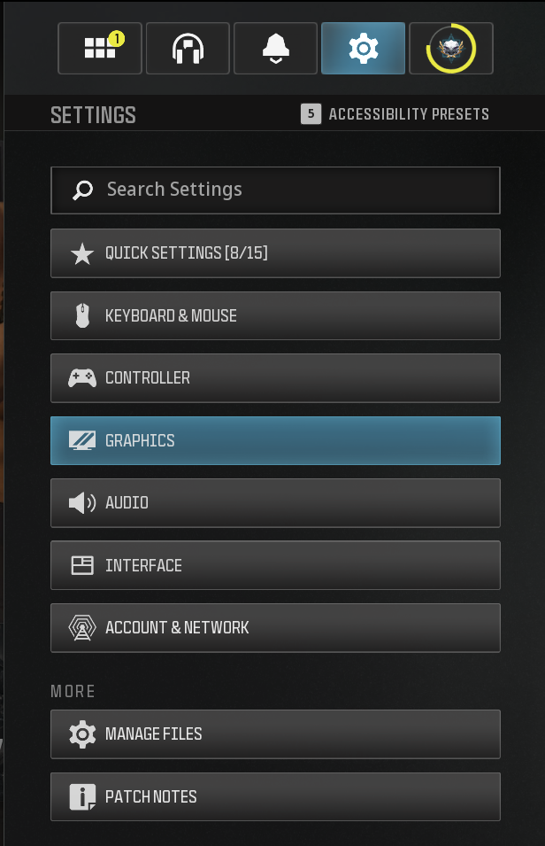Image resolution: width=545 pixels, height=846 pixels.
Task: Open the player rank emblem profile icon
Action: pyautogui.click(x=450, y=49)
